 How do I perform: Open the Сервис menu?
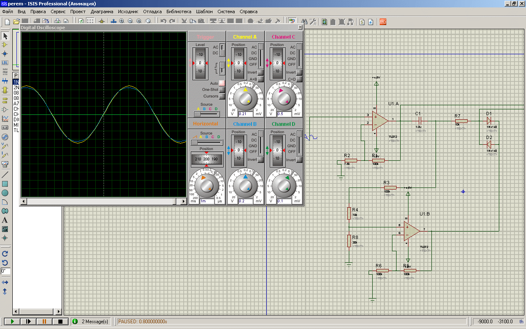point(58,12)
